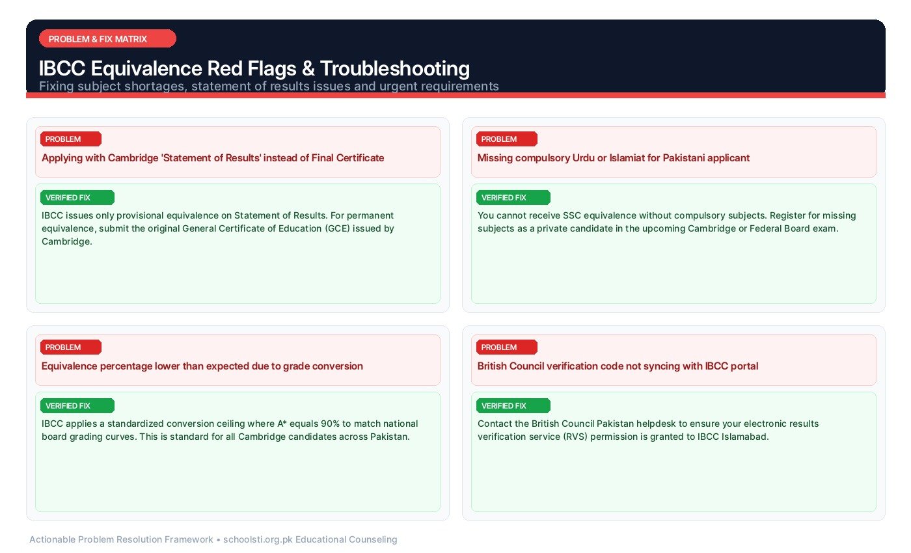911x553 pixels.
Task: Click PROBLEM tag above missing Urdu or Islamiat
Action: 506,139
